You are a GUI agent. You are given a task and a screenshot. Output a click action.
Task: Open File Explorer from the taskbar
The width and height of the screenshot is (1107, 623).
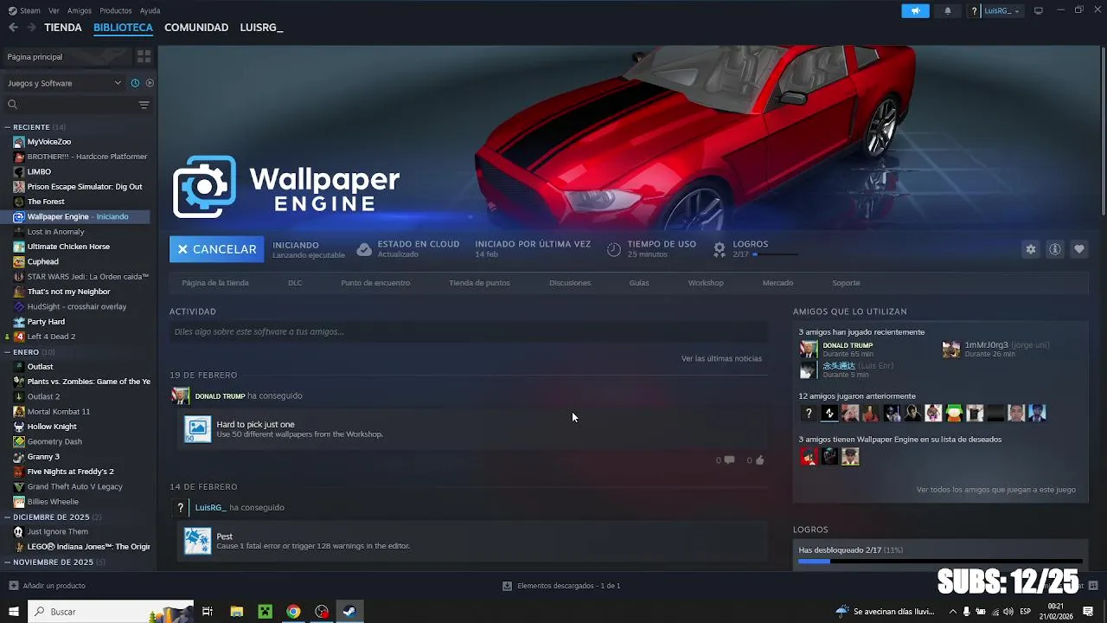pos(236,612)
